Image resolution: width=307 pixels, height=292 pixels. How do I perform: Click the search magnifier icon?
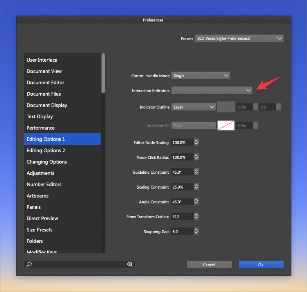pyautogui.click(x=29, y=264)
